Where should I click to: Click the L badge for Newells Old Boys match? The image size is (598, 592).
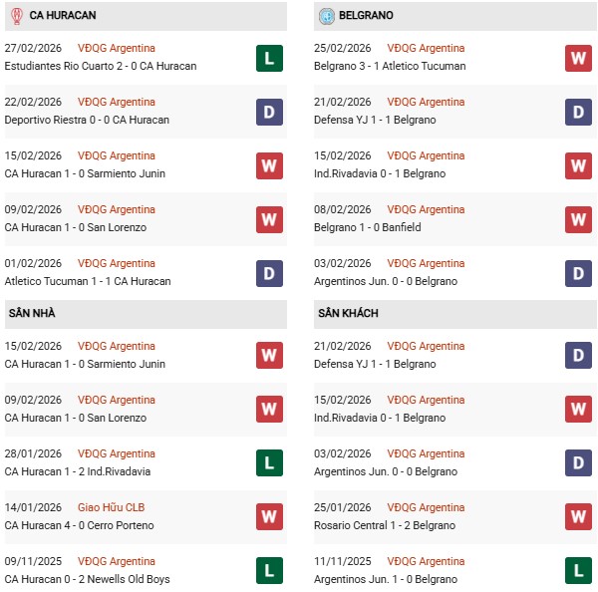point(269,571)
